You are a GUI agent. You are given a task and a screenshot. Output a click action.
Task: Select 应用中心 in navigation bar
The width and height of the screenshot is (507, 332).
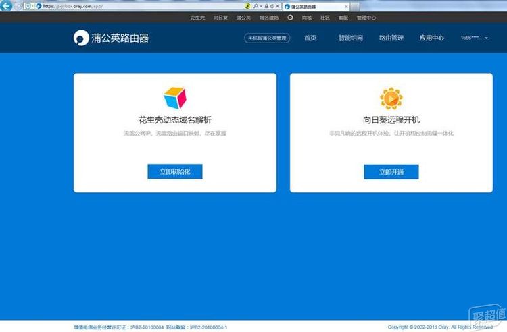point(431,38)
